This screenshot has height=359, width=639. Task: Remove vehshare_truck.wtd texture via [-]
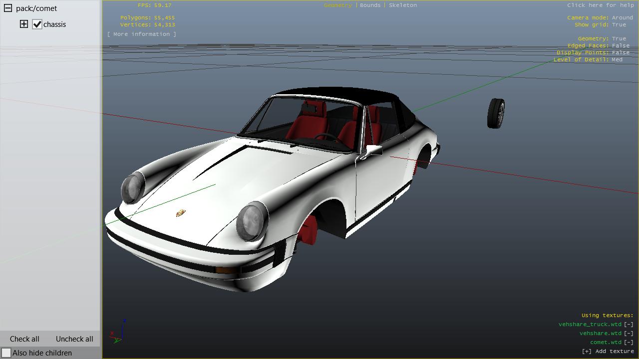[629, 324]
